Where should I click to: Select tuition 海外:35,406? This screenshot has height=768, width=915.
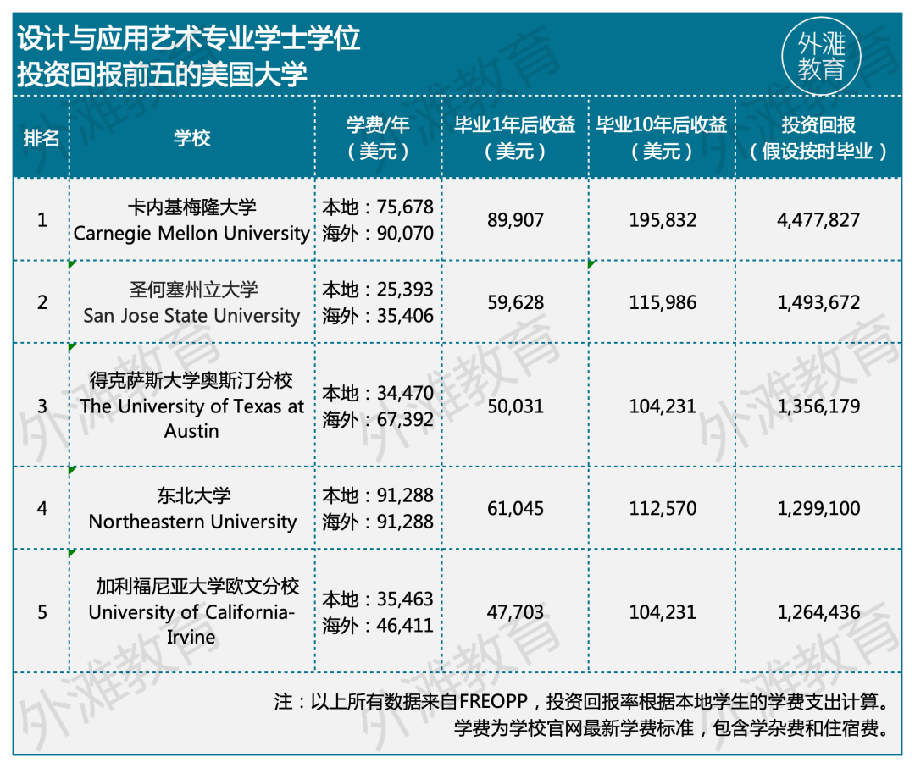[x=378, y=316]
